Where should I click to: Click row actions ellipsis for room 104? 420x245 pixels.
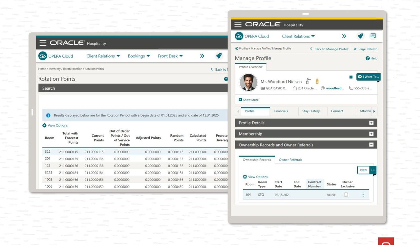click(x=363, y=195)
